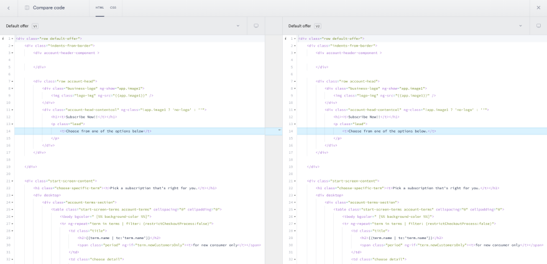547x264 pixels.
Task: Click the info marker on V2 line 1
Action: pos(285,39)
